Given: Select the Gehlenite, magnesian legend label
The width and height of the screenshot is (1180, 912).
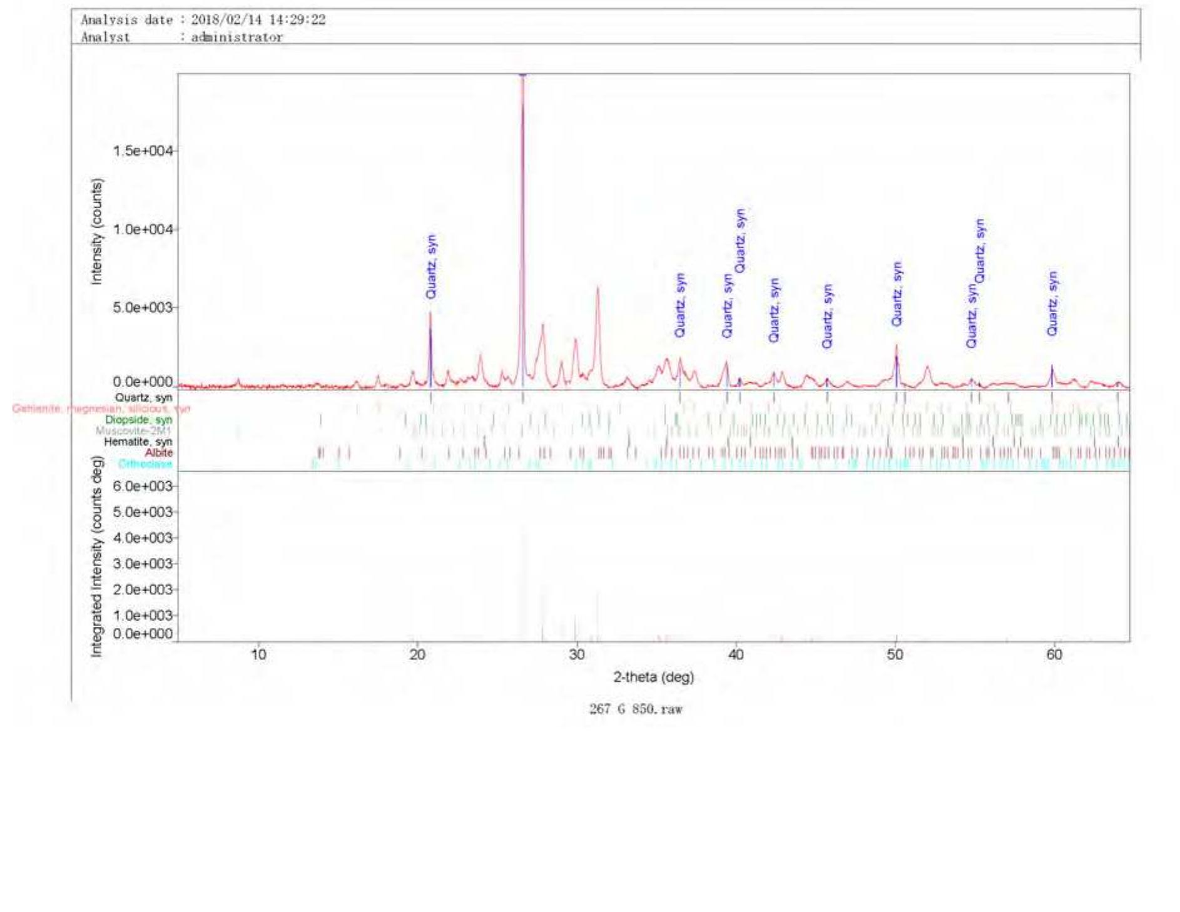Looking at the screenshot, I should (x=101, y=408).
